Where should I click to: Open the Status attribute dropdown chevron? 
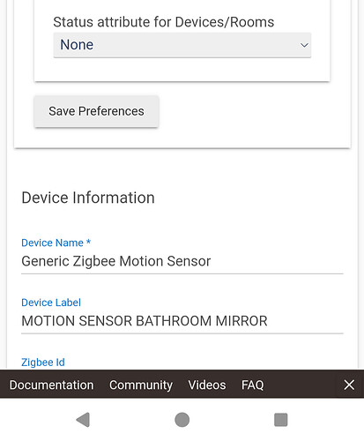304,45
